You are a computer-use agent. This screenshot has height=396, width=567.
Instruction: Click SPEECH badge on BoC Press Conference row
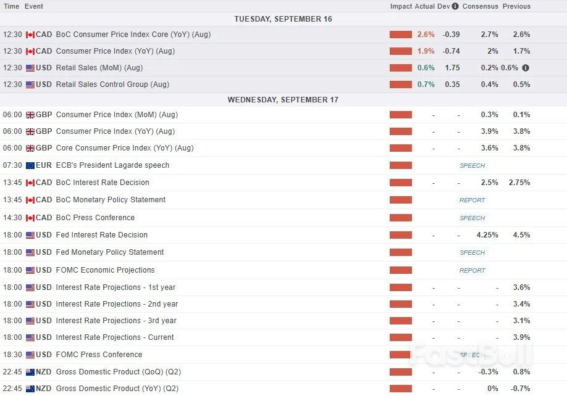point(472,218)
